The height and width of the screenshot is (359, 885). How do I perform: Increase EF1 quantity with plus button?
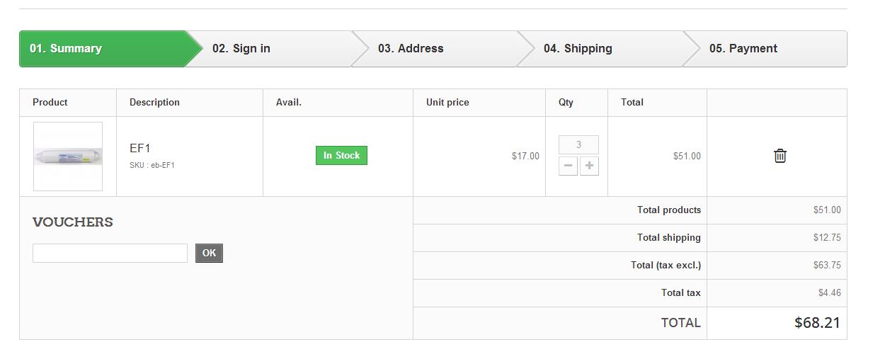coord(589,166)
